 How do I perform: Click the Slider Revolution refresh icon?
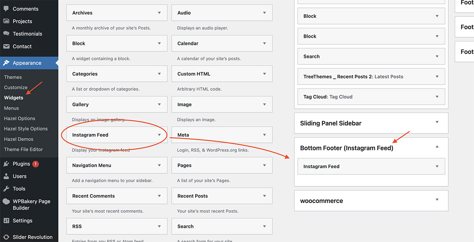pyautogui.click(x=6, y=237)
